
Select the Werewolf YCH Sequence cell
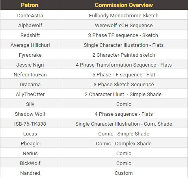[x=124, y=25]
